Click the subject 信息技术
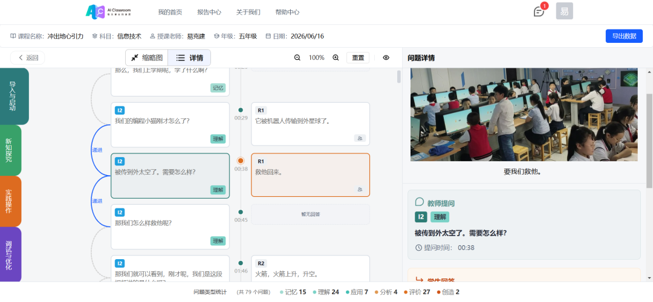 tap(129, 36)
